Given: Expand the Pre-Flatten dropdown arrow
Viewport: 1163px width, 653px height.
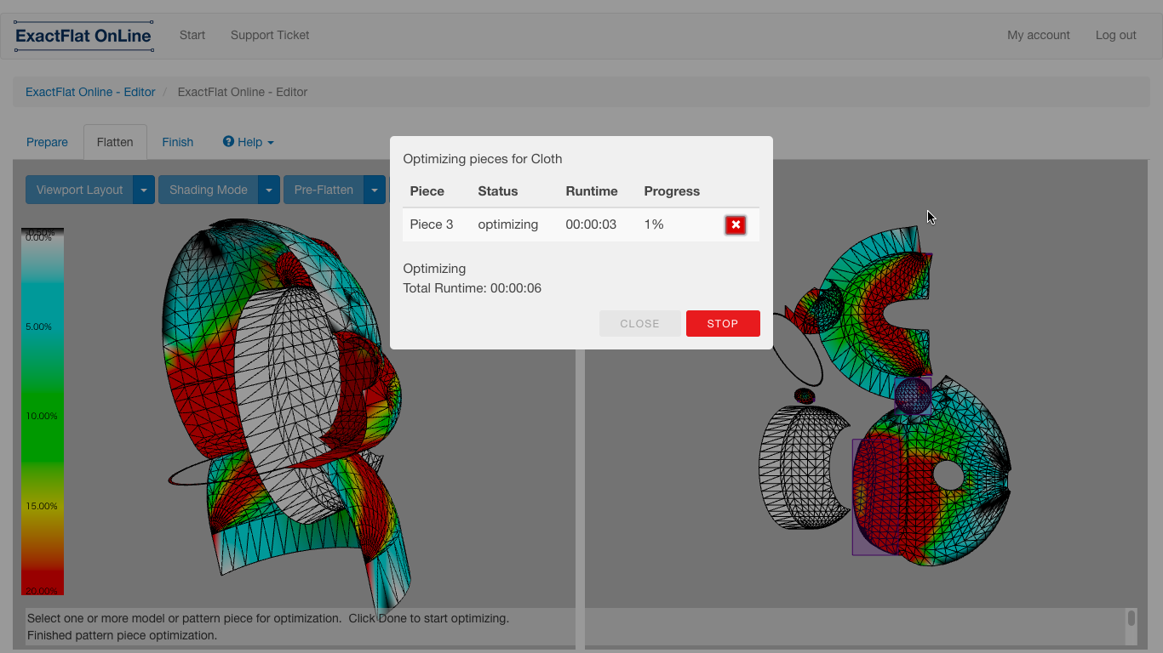Looking at the screenshot, I should point(375,190).
